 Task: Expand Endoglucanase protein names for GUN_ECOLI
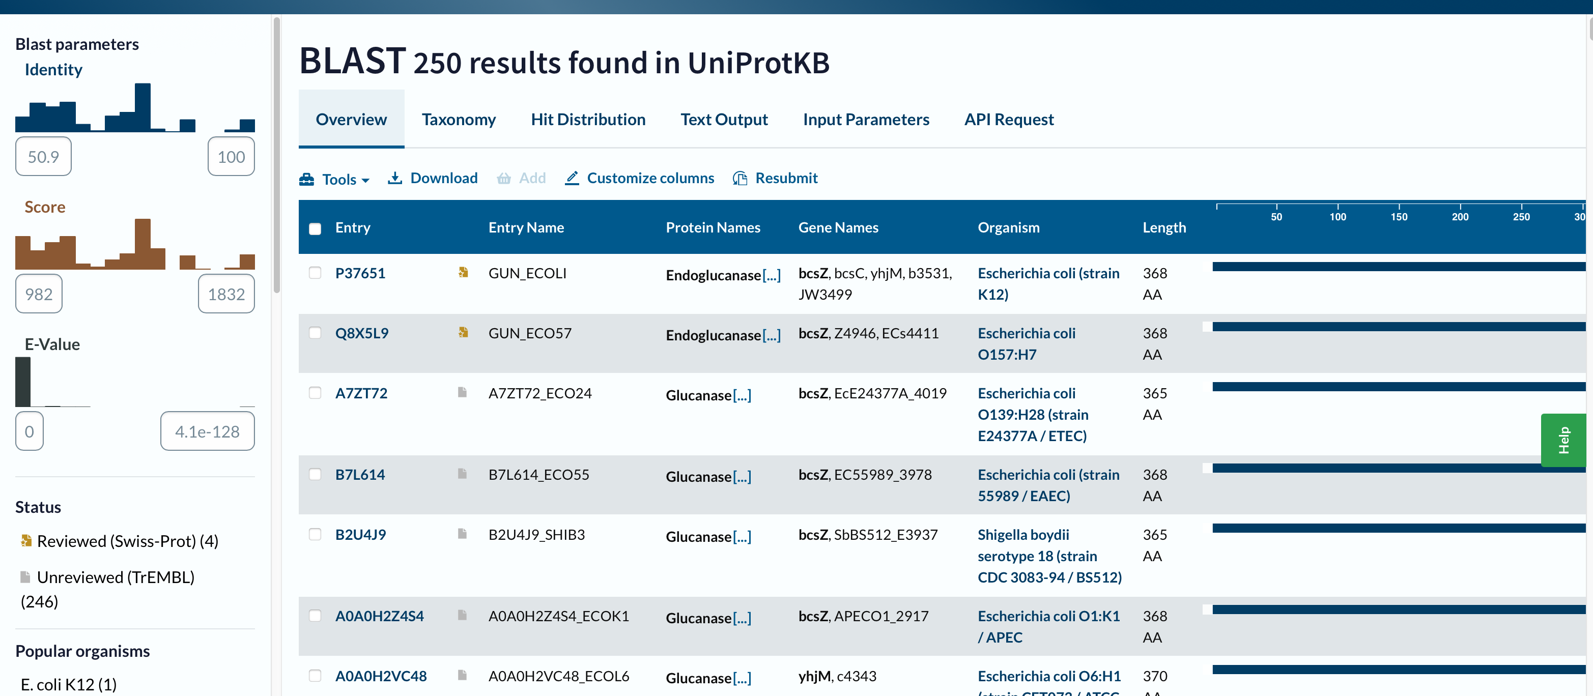(772, 275)
